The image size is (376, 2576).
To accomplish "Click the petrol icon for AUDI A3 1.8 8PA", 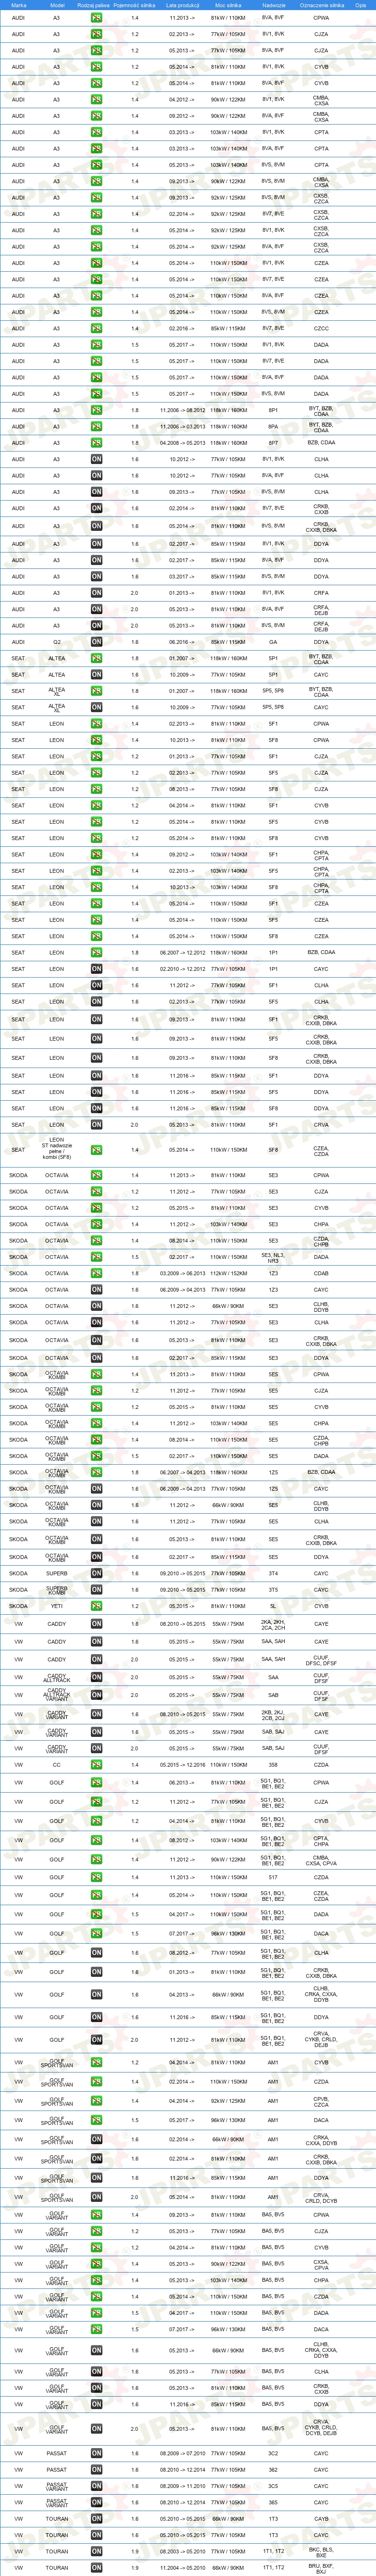I will click(x=97, y=427).
